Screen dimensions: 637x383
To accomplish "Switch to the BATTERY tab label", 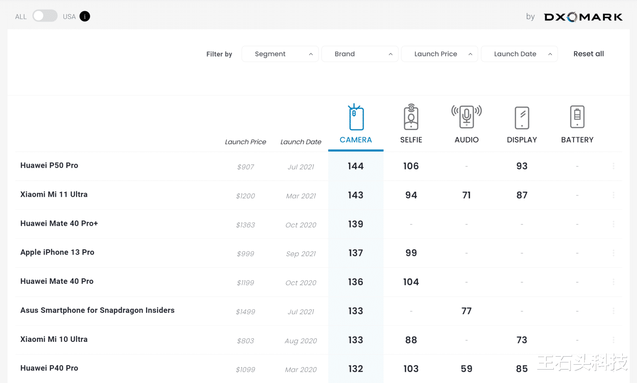I will pos(578,140).
